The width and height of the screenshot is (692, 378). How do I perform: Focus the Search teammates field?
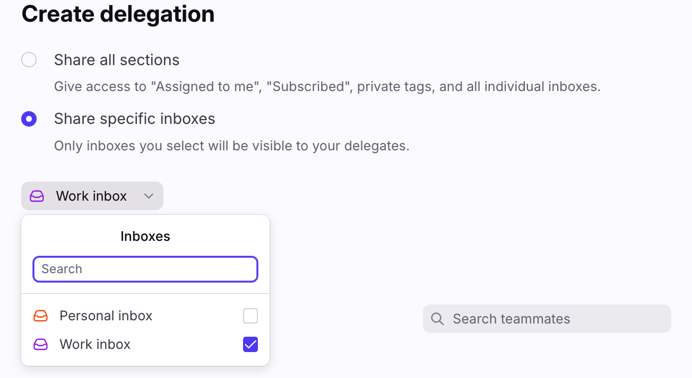[547, 319]
